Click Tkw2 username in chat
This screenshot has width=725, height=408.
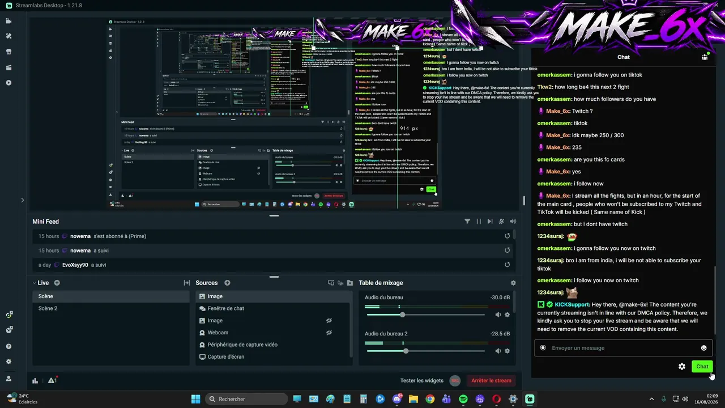pos(544,87)
